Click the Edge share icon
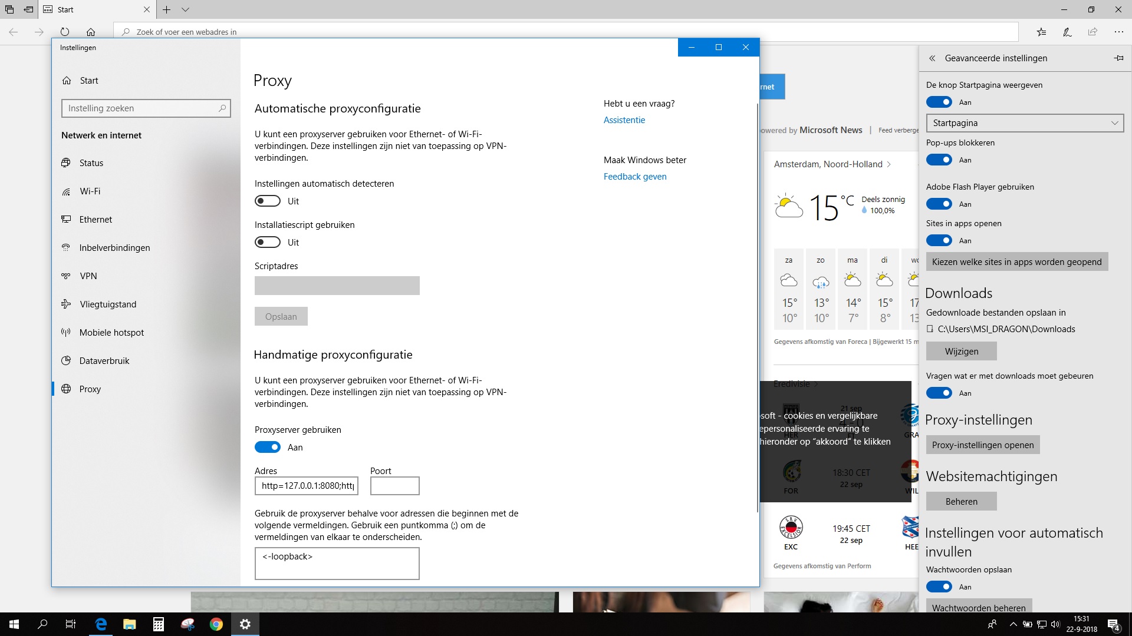This screenshot has width=1132, height=636. [x=1092, y=32]
